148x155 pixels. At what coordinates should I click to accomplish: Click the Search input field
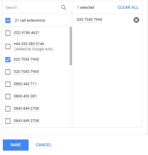(x=31, y=8)
